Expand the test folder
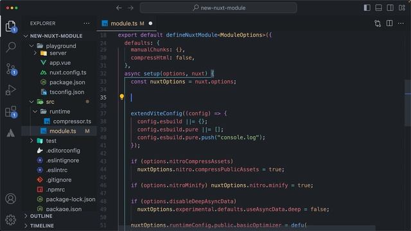The height and width of the screenshot is (231, 411). pyautogui.click(x=31, y=141)
